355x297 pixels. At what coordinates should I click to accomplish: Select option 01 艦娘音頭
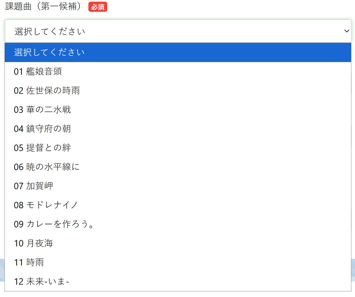coord(38,72)
